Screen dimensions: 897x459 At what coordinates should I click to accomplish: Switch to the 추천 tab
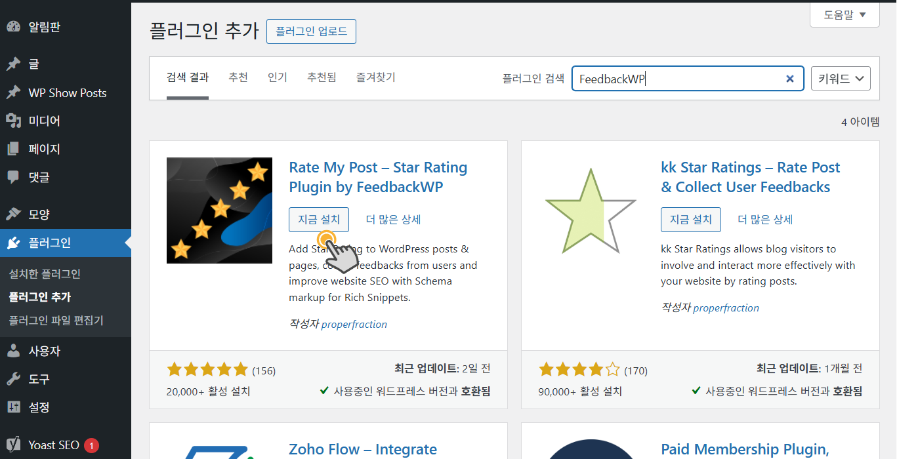[x=238, y=77]
